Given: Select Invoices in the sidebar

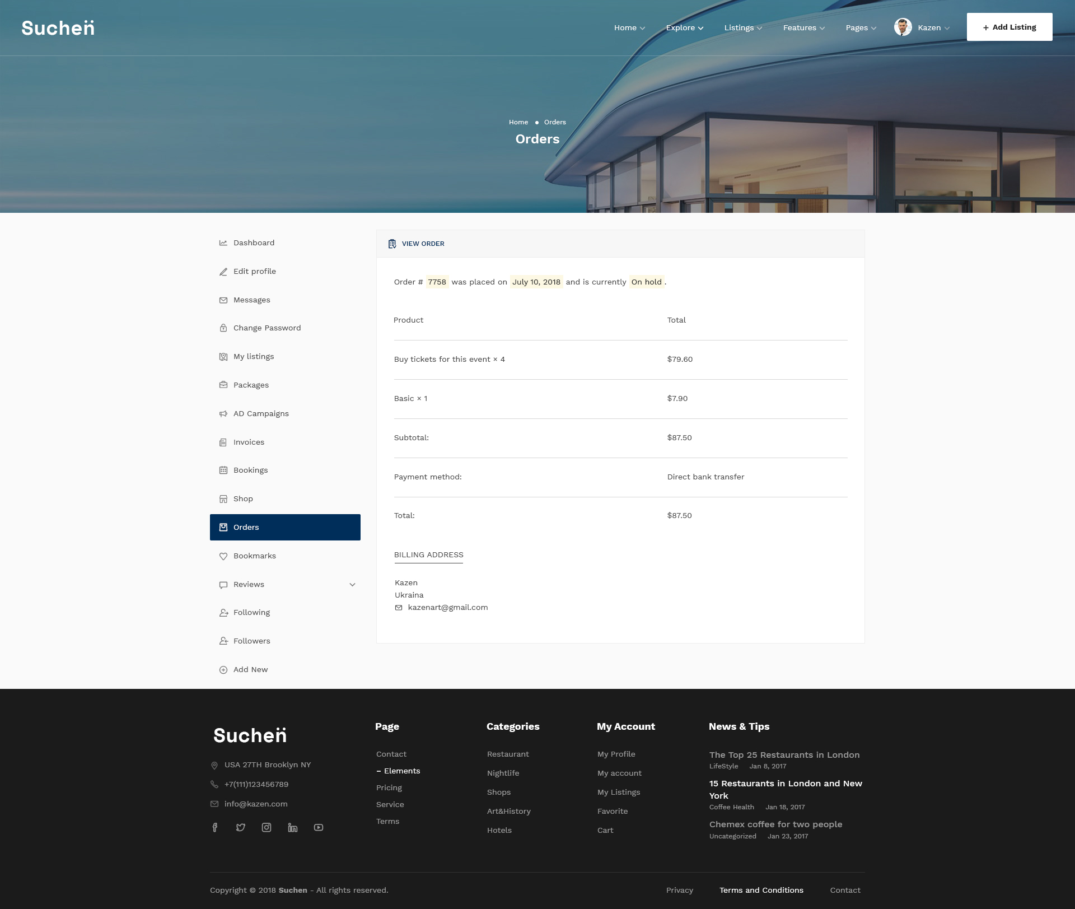Looking at the screenshot, I should 249,442.
